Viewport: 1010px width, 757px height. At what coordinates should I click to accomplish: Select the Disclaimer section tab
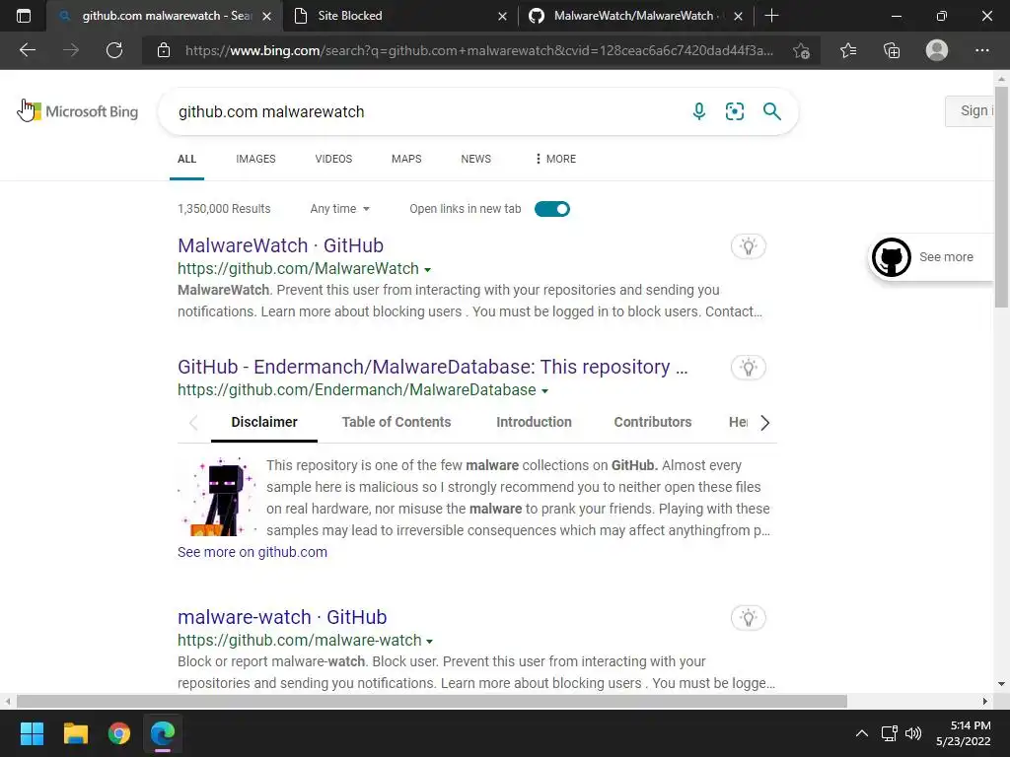264,422
